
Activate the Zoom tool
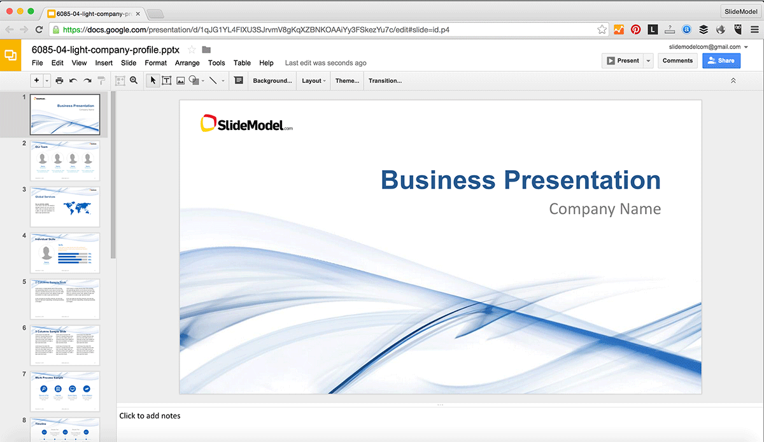pyautogui.click(x=134, y=80)
